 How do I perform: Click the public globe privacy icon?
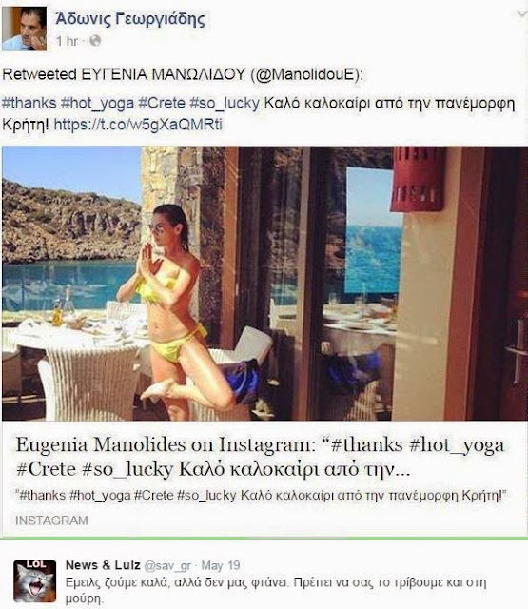point(95,40)
